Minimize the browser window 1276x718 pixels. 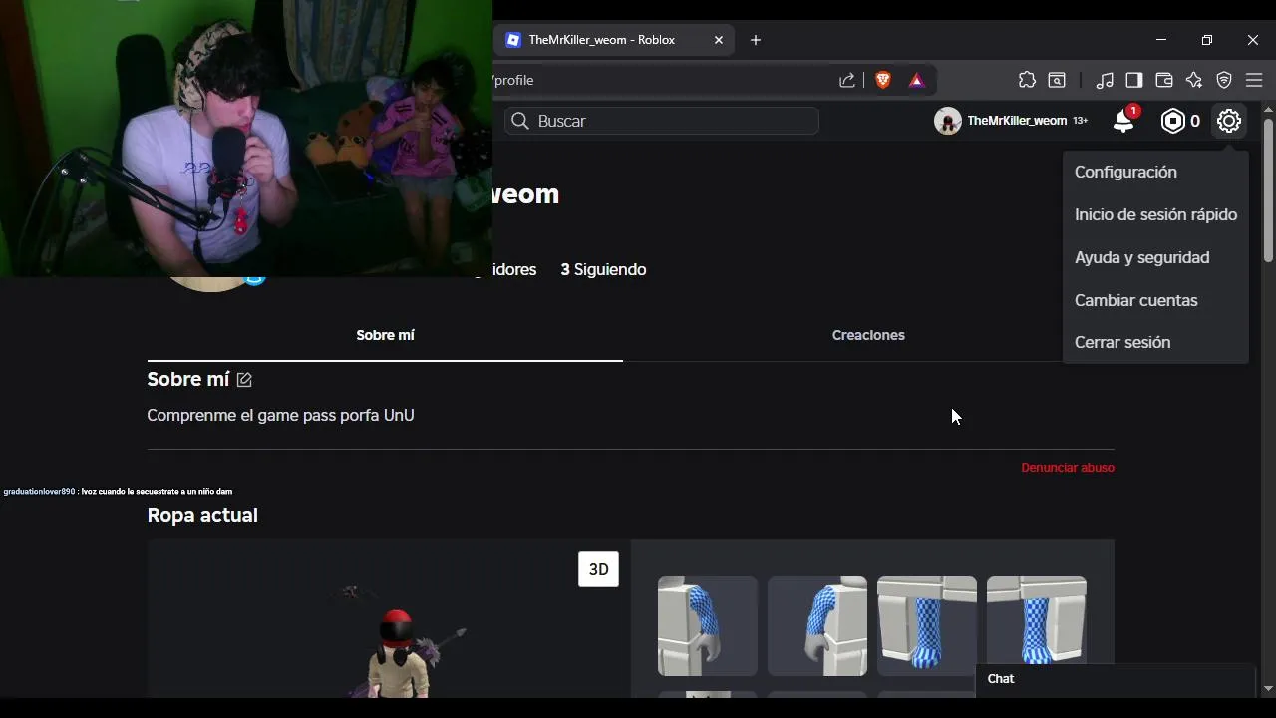(x=1161, y=40)
